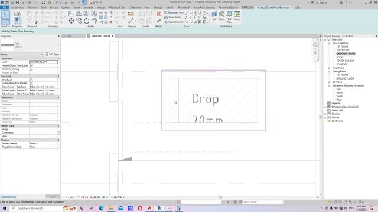Open the Manage ribbon tab
The image size is (378, 212).
[x=158, y=8]
